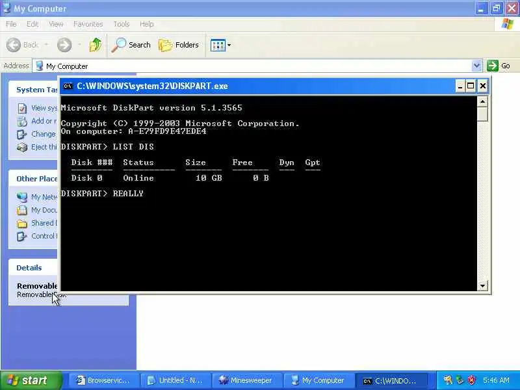
Task: Switch to C:\WINDO console taskbar item
Action: click(x=391, y=380)
